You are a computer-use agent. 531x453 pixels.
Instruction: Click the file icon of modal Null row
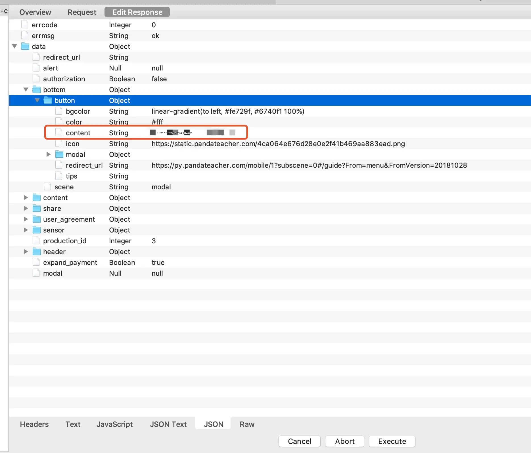(x=36, y=273)
